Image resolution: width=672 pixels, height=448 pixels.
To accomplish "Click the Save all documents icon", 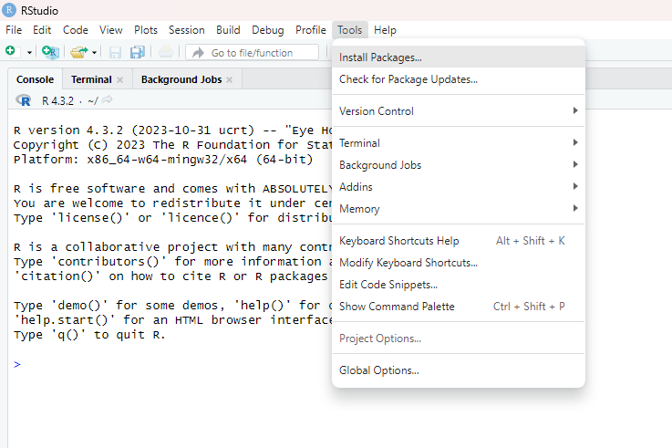I will (138, 53).
